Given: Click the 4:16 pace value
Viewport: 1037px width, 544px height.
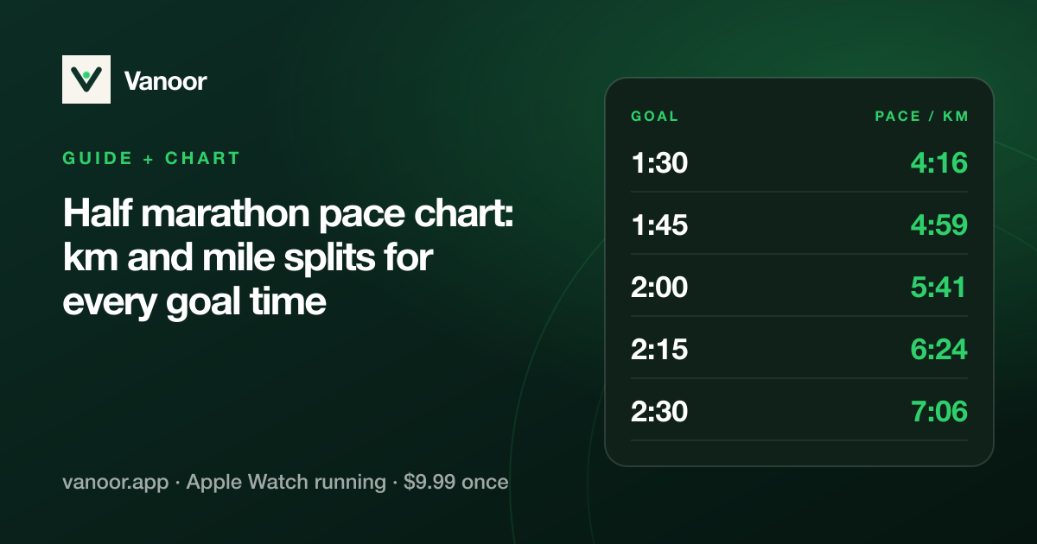Looking at the screenshot, I should click(x=938, y=162).
